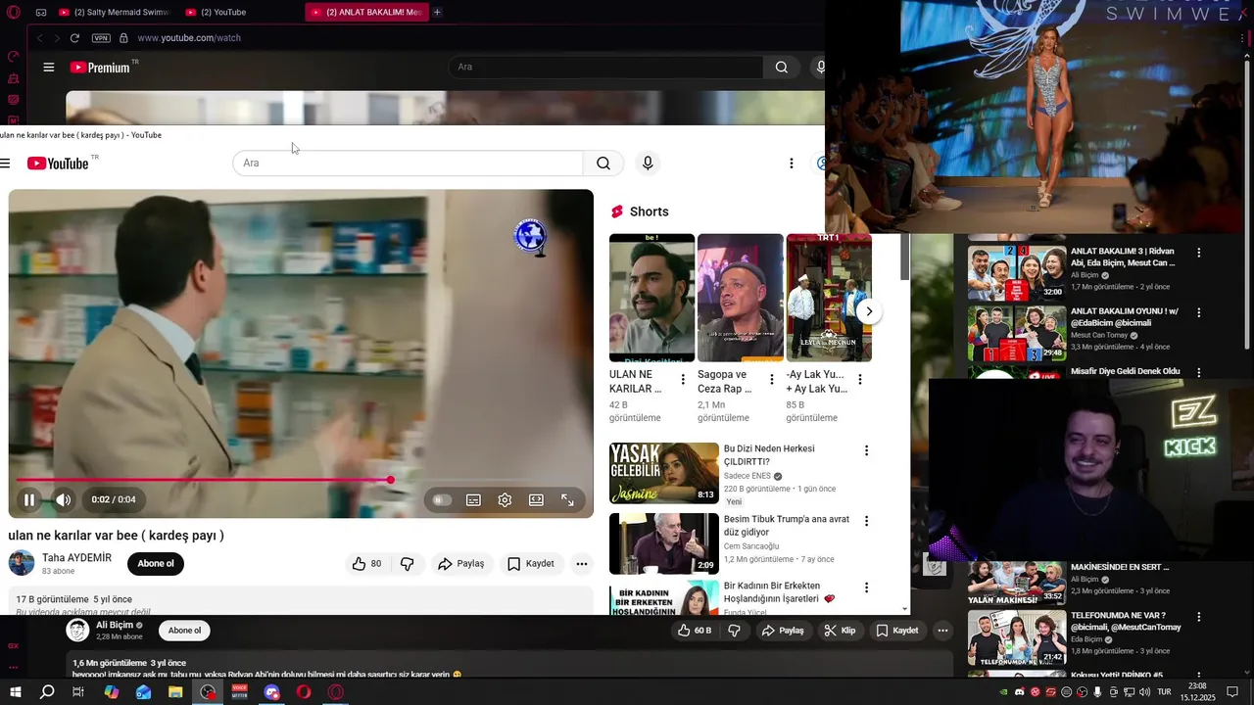Like the Ali Biçim video (60 B)
1254x705 pixels.
point(695,631)
